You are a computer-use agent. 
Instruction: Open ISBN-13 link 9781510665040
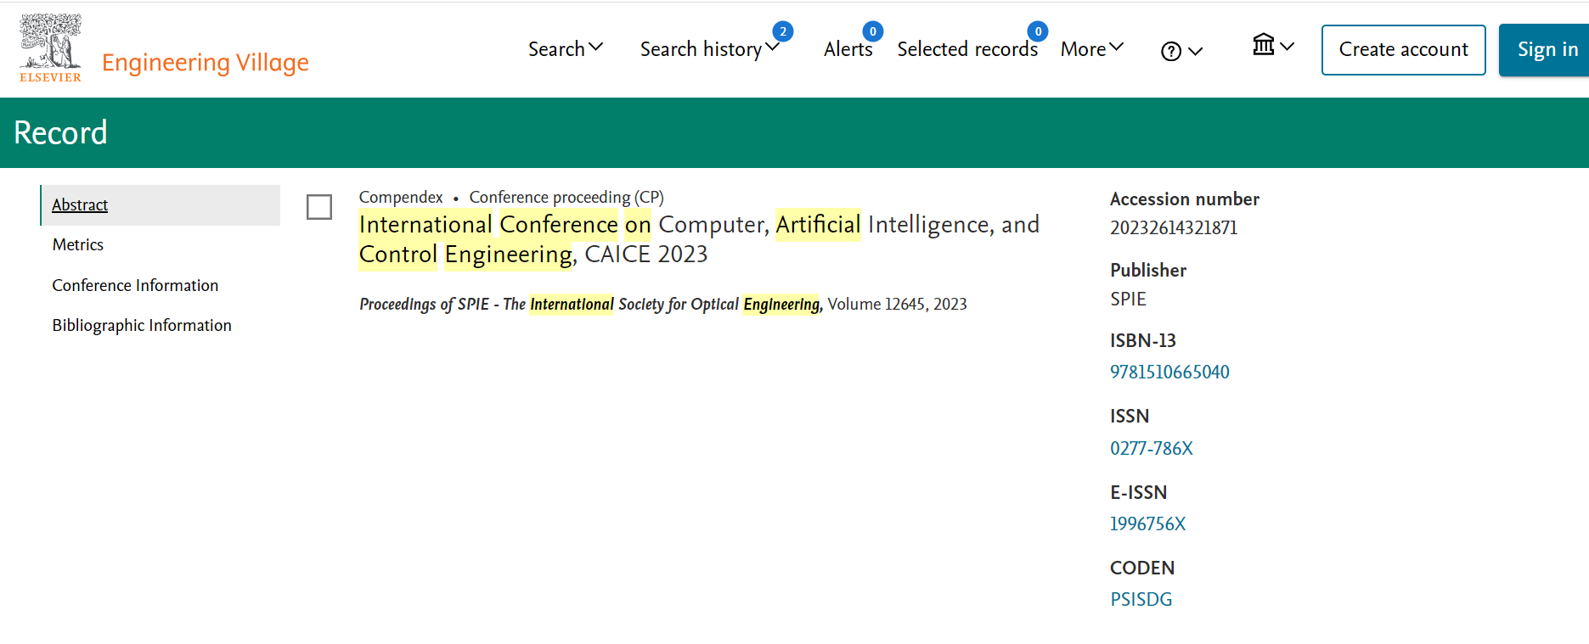(x=1169, y=372)
